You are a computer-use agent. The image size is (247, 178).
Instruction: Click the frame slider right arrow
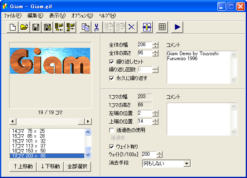88,122
